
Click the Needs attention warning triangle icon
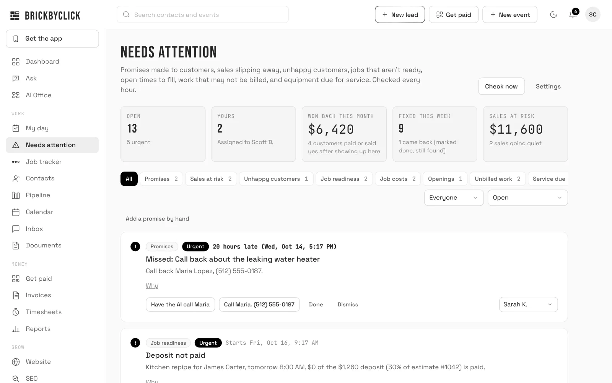pos(16,145)
